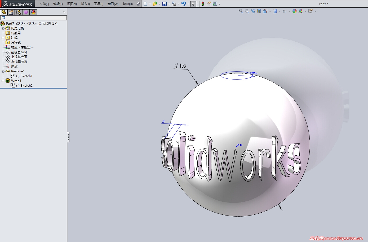Open the 工具(T) menu
Image resolution: width=368 pixels, height=242 pixels.
coord(99,4)
